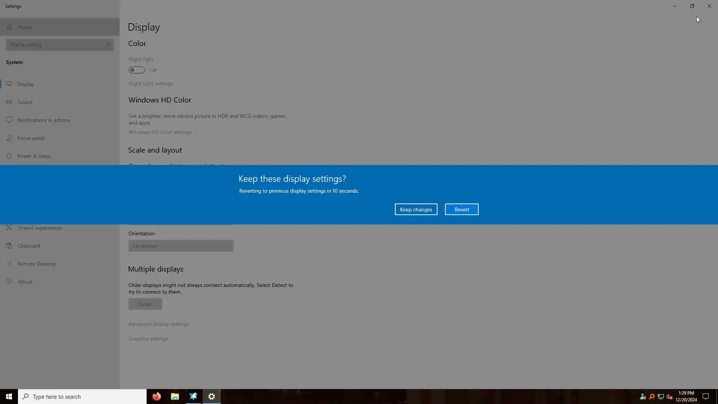Open Advanced display settings link
The height and width of the screenshot is (404, 718).
[x=158, y=324]
